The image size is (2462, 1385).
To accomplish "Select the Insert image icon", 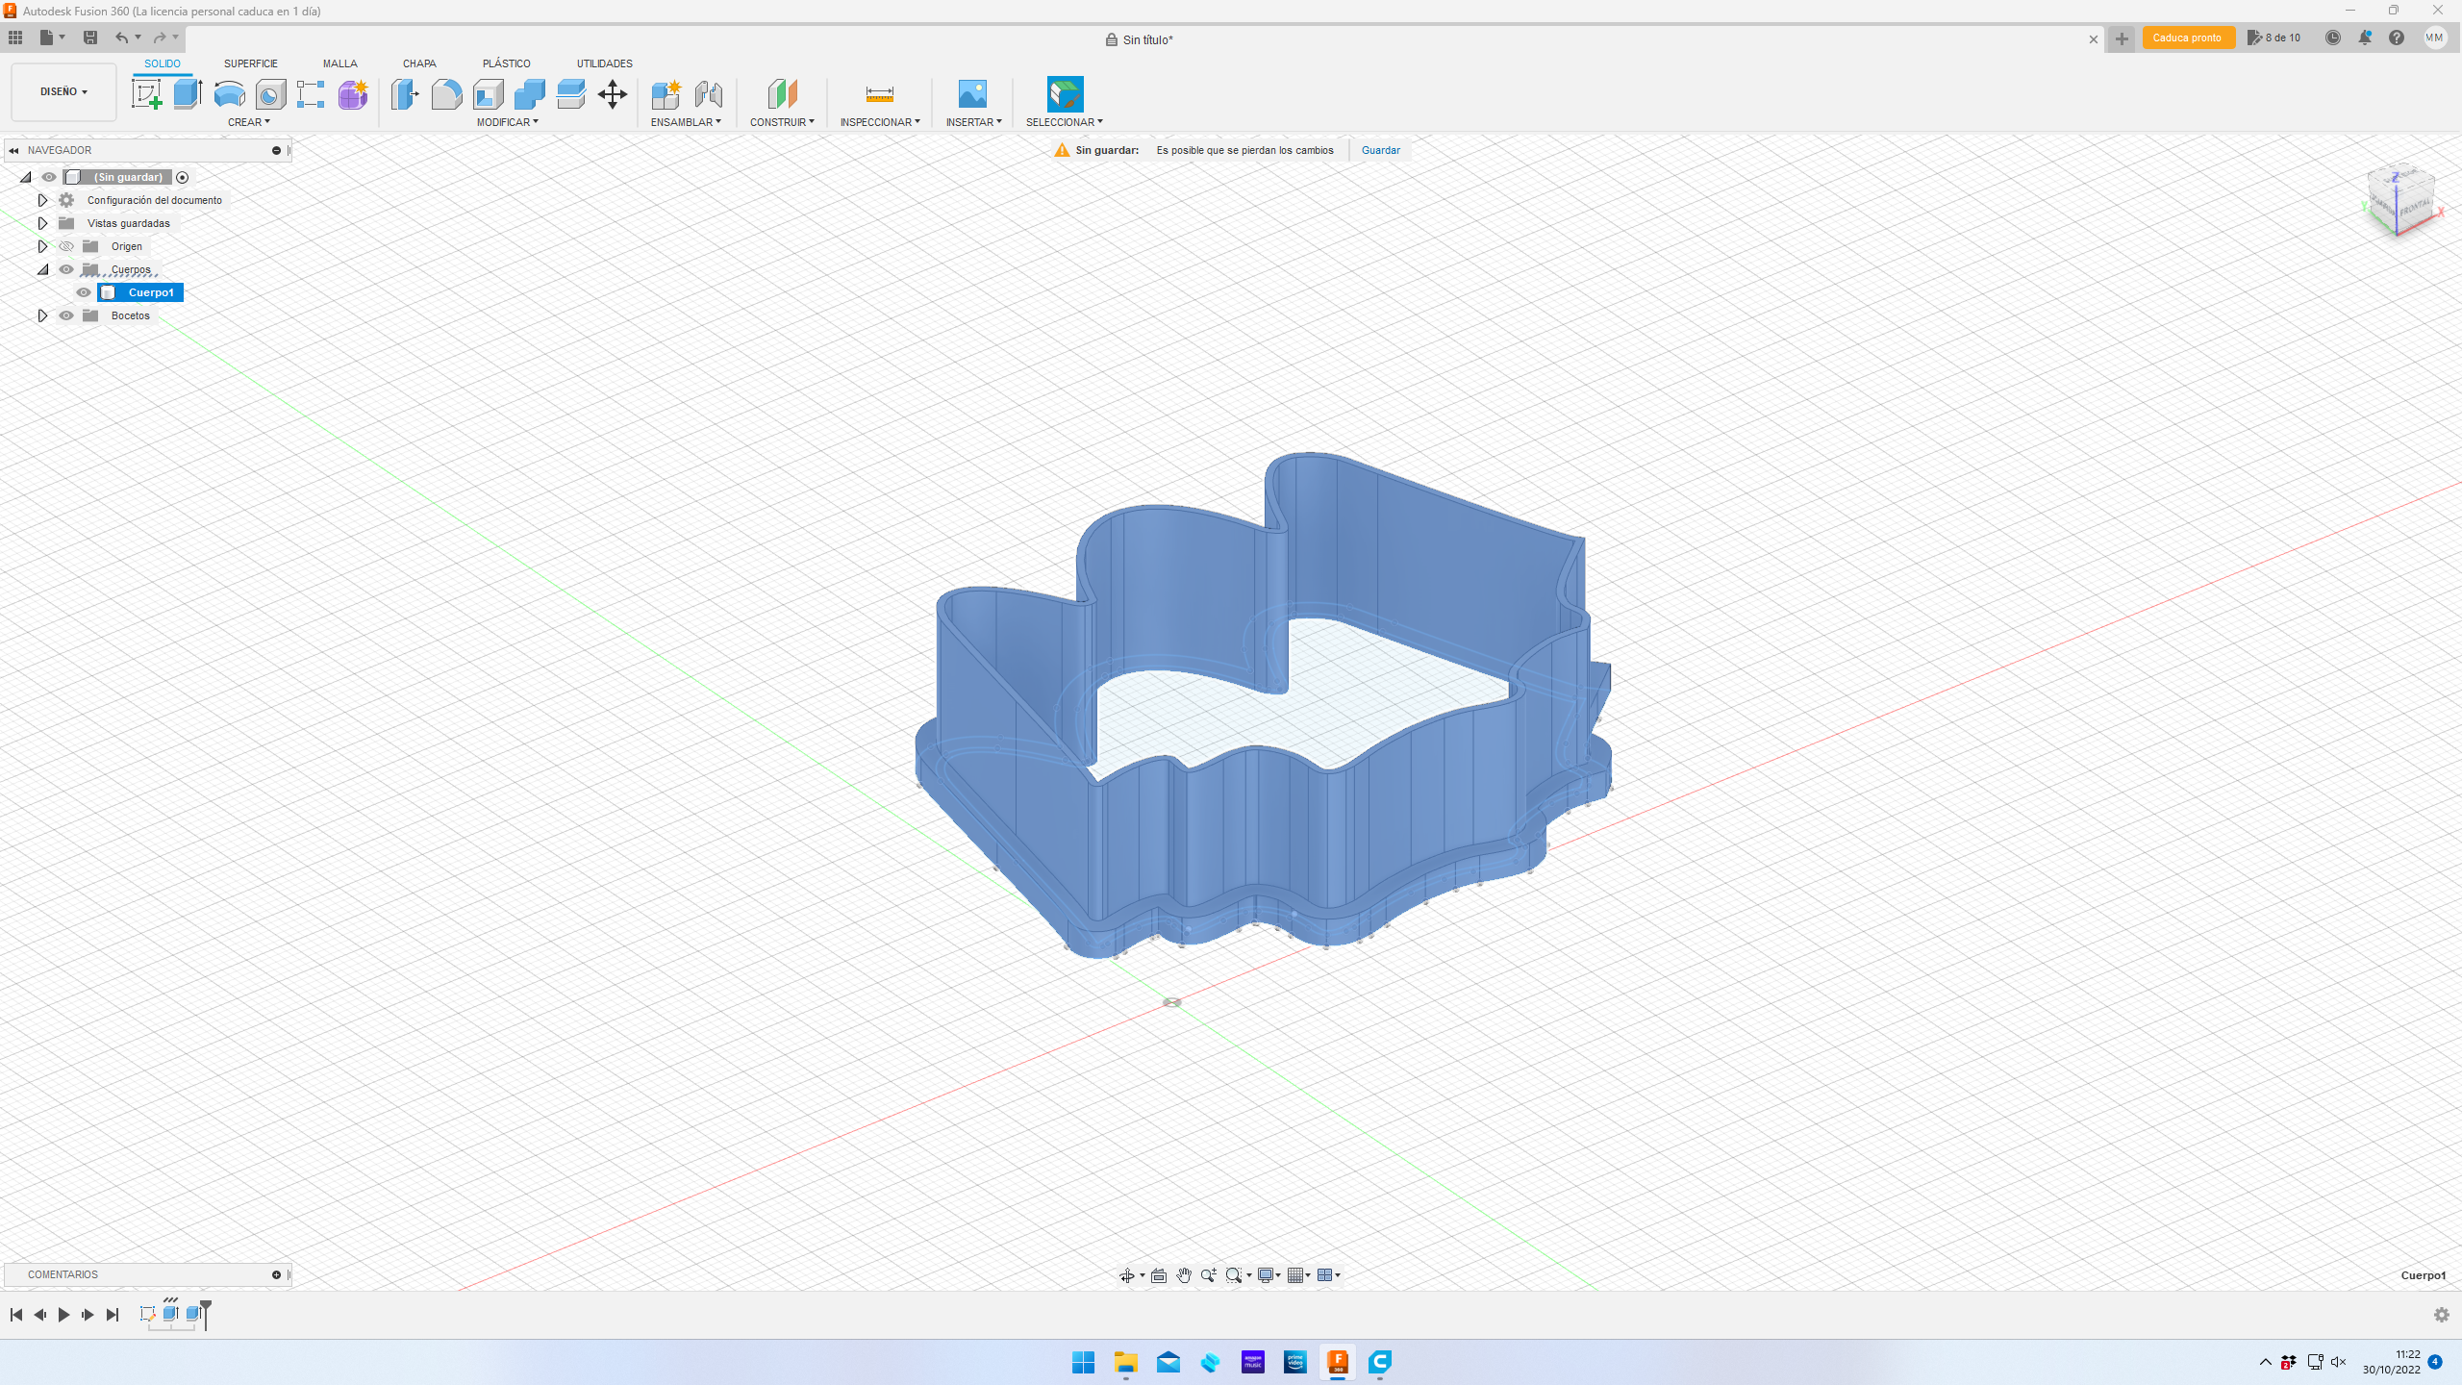I will (972, 94).
